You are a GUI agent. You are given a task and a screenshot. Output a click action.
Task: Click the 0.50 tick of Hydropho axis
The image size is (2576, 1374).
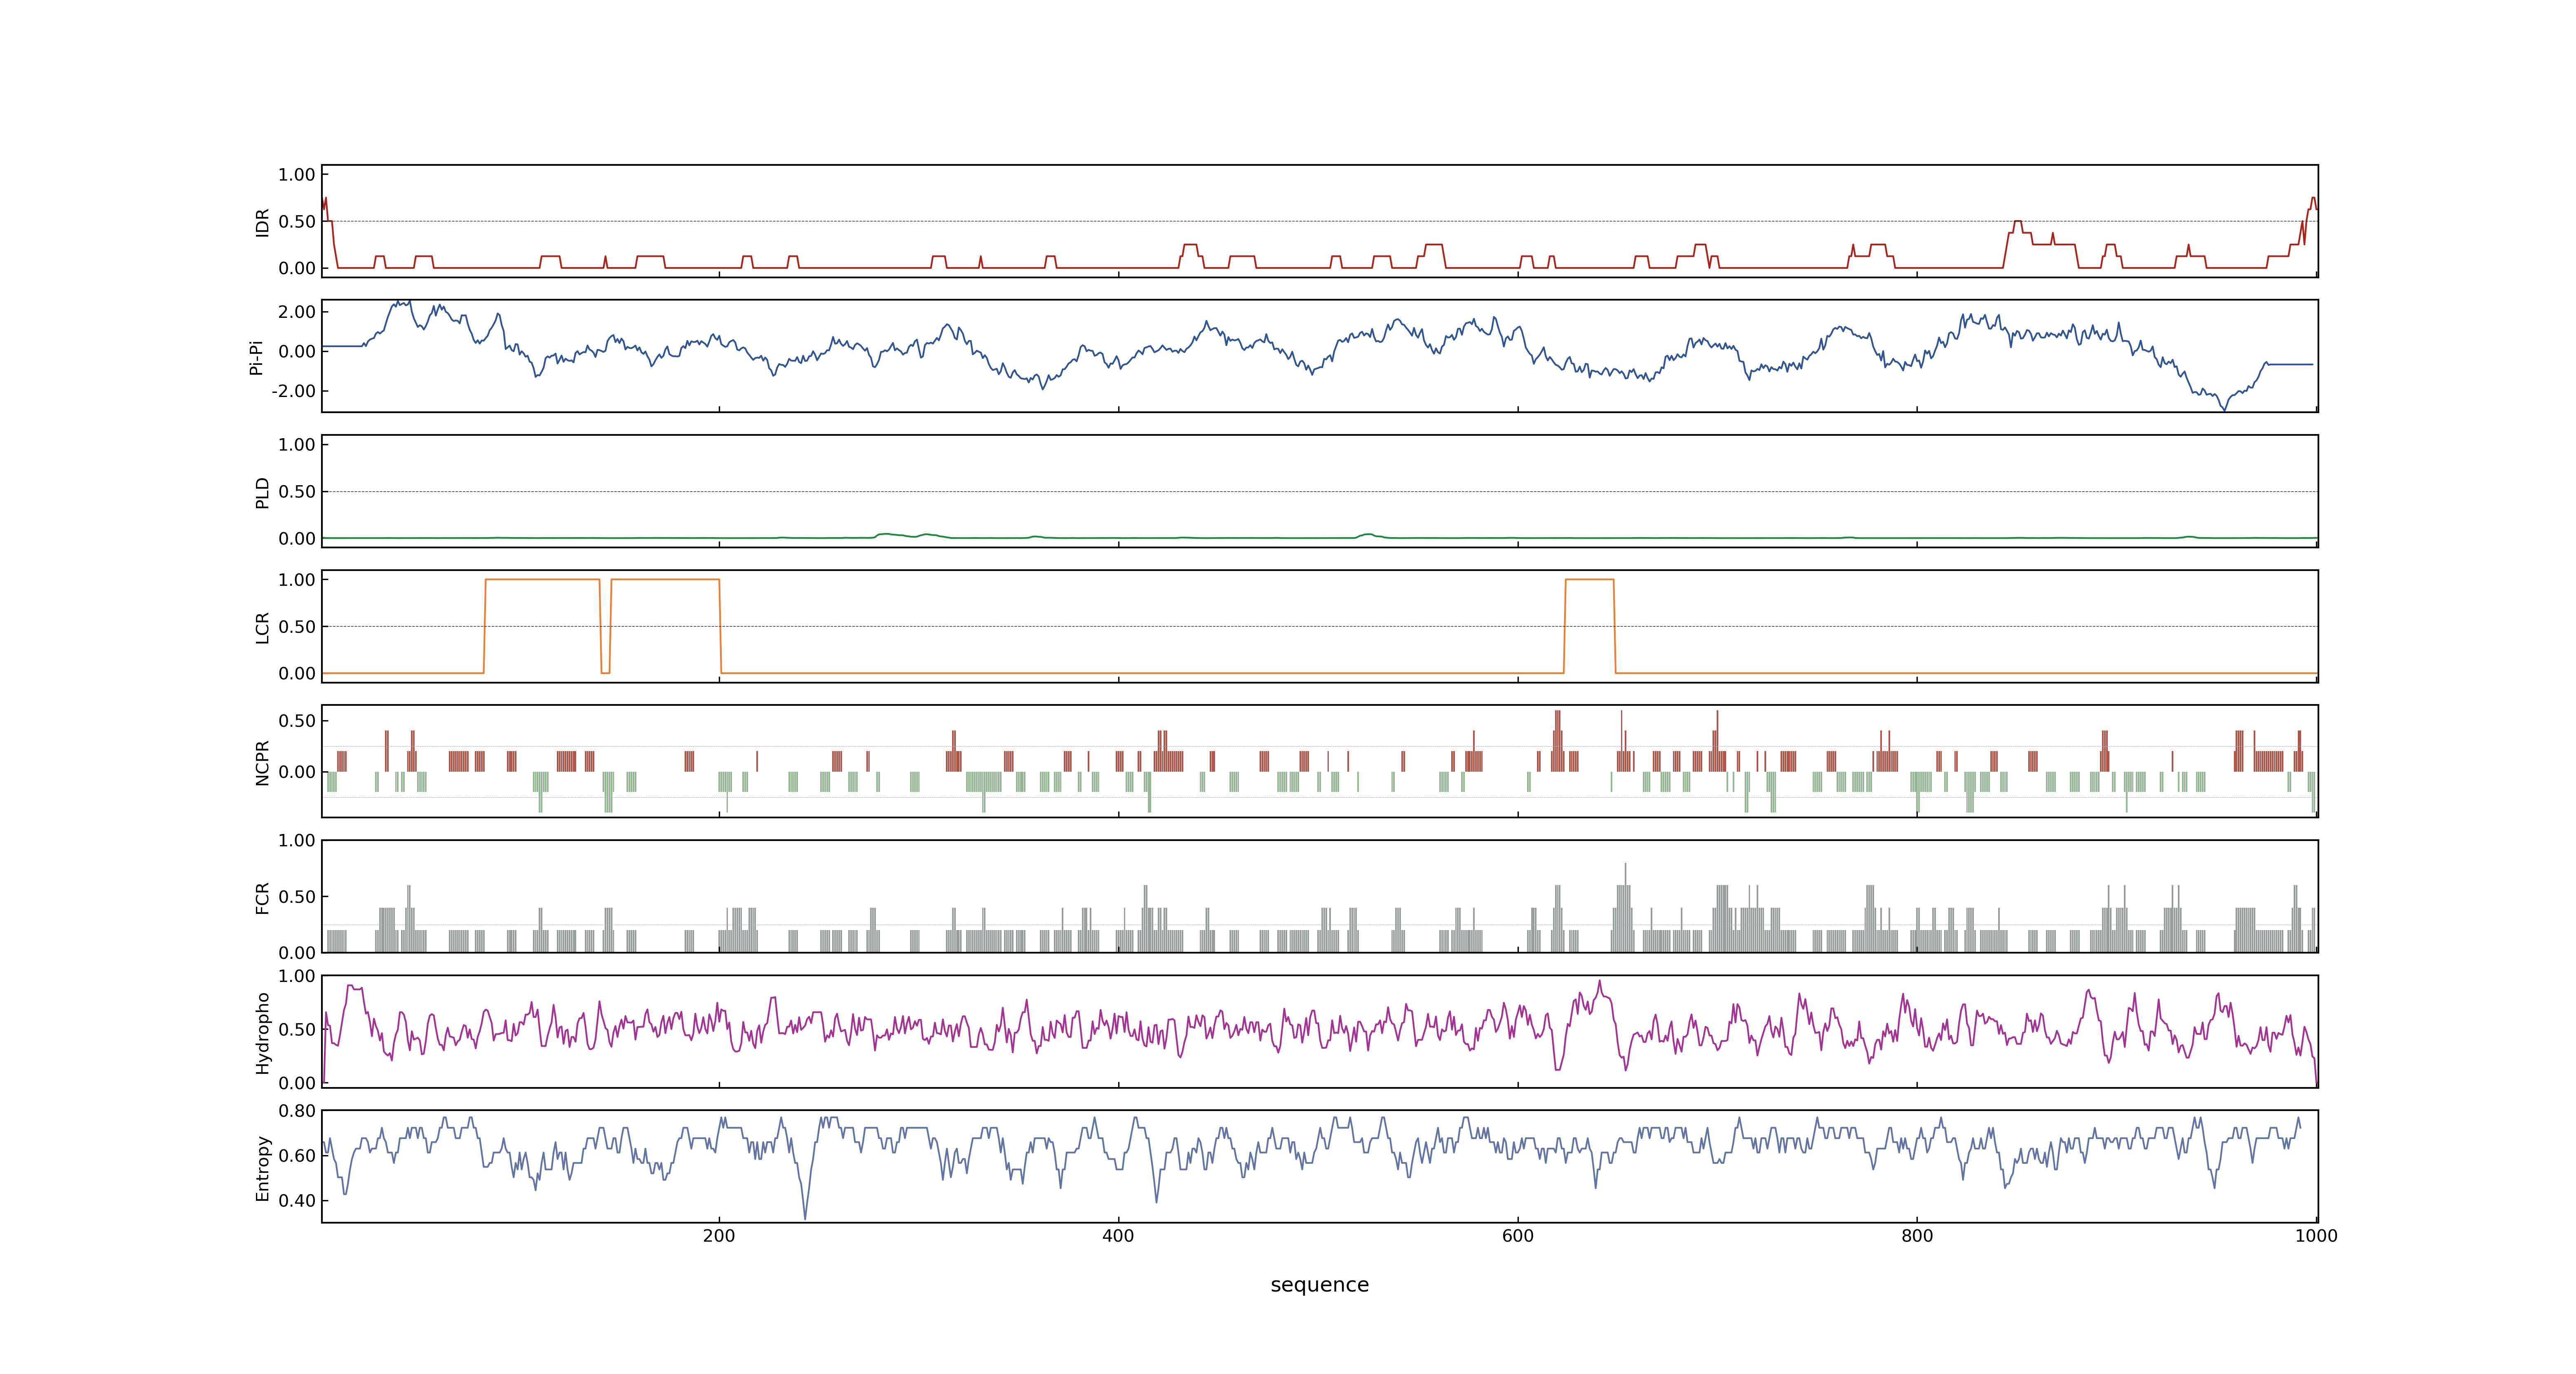click(x=297, y=1030)
